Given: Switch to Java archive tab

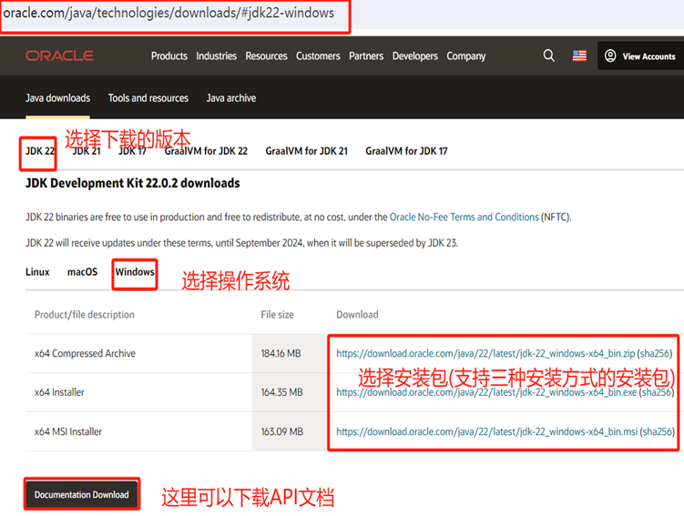Looking at the screenshot, I should pos(231,98).
